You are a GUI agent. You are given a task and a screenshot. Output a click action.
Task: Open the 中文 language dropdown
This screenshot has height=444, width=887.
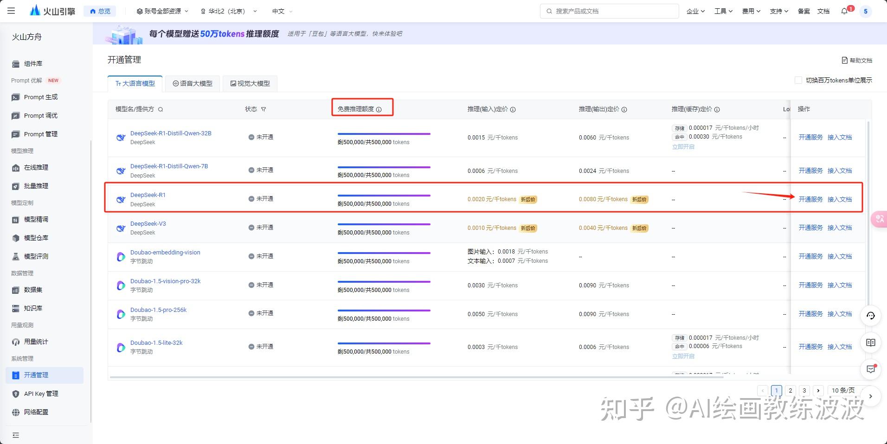pyautogui.click(x=282, y=11)
